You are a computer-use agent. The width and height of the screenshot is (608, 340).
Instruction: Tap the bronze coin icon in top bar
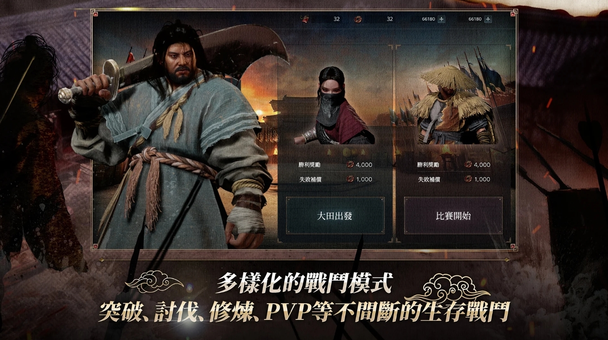(358, 19)
